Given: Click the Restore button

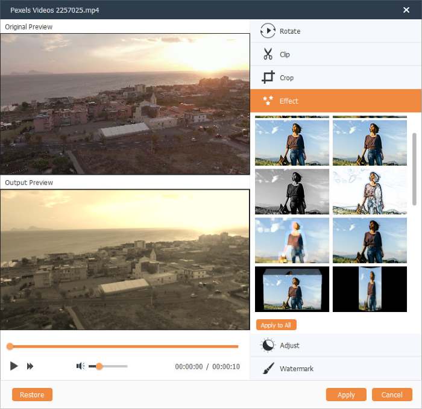Looking at the screenshot, I should (x=32, y=395).
